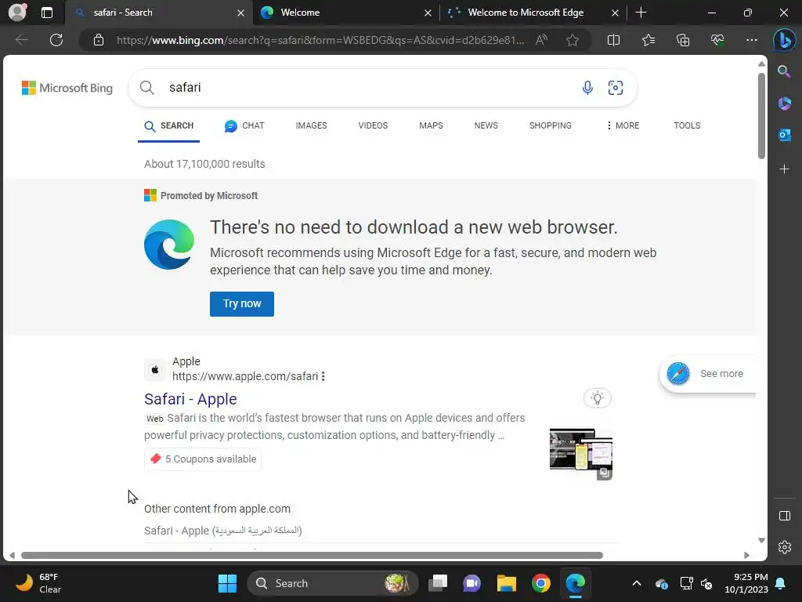Screen dimensions: 802x602
Task: Open Favorites list icon
Action: tap(648, 40)
